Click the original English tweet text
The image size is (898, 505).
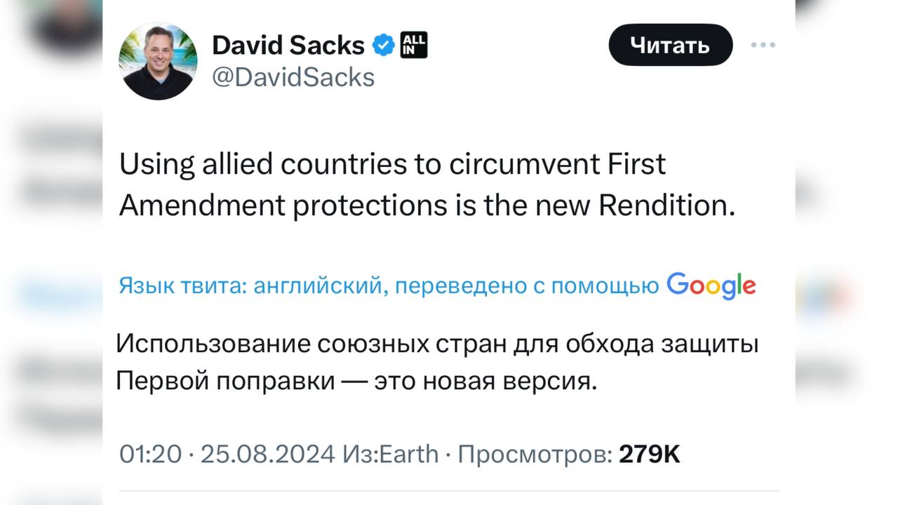pos(427,185)
